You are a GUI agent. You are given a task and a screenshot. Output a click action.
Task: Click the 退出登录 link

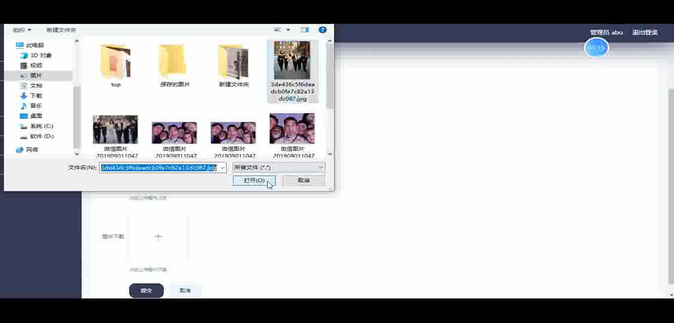point(645,33)
